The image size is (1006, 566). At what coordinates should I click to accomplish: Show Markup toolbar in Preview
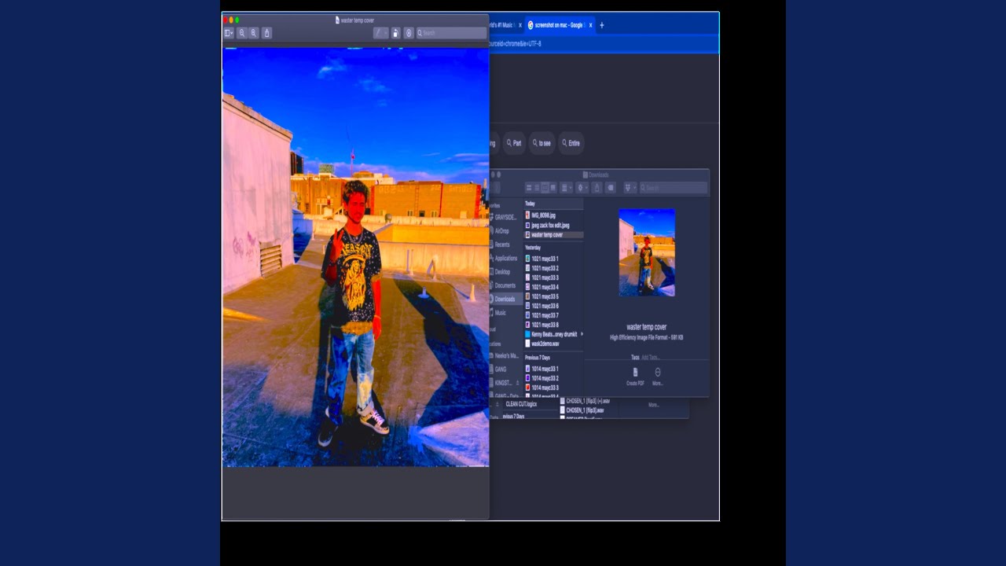[409, 33]
